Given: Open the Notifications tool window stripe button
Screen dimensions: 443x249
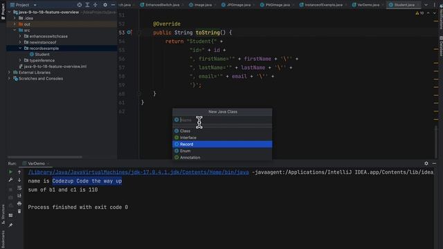Looking at the screenshot, I should coord(440,17).
